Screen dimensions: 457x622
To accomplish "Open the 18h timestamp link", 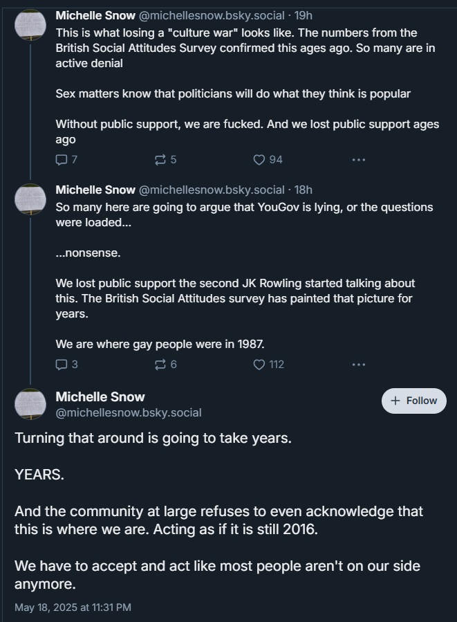I will 303,190.
